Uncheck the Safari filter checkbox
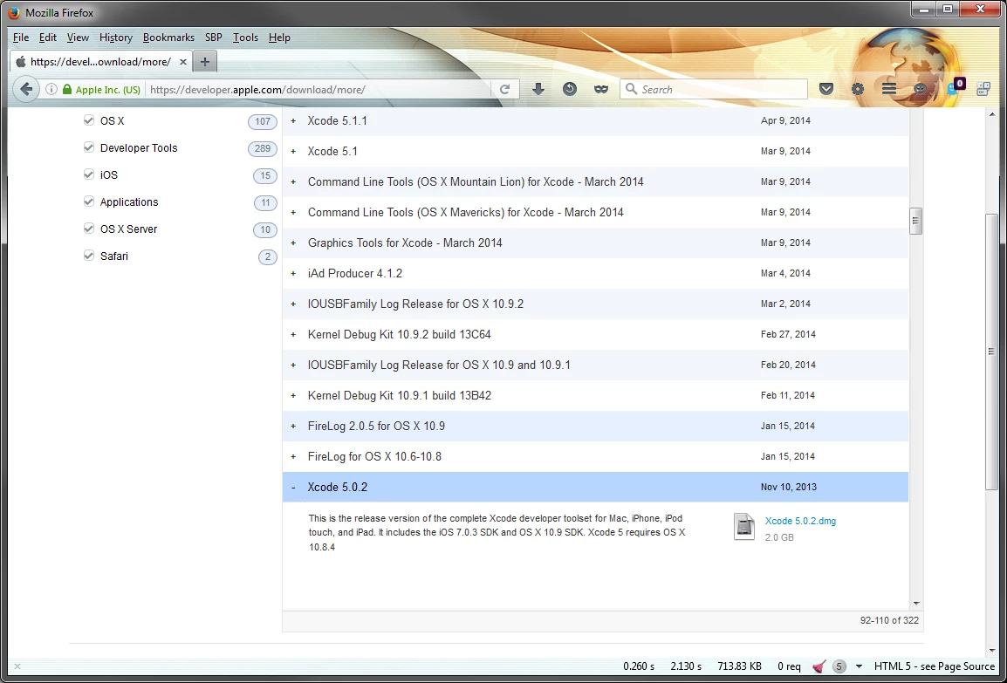This screenshot has width=1007, height=683. point(89,255)
